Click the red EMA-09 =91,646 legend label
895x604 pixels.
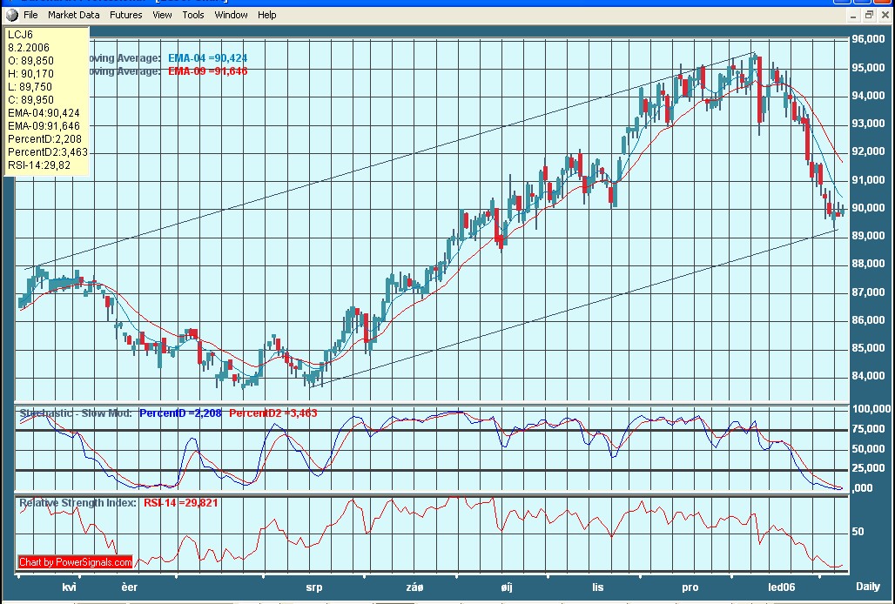coord(208,71)
